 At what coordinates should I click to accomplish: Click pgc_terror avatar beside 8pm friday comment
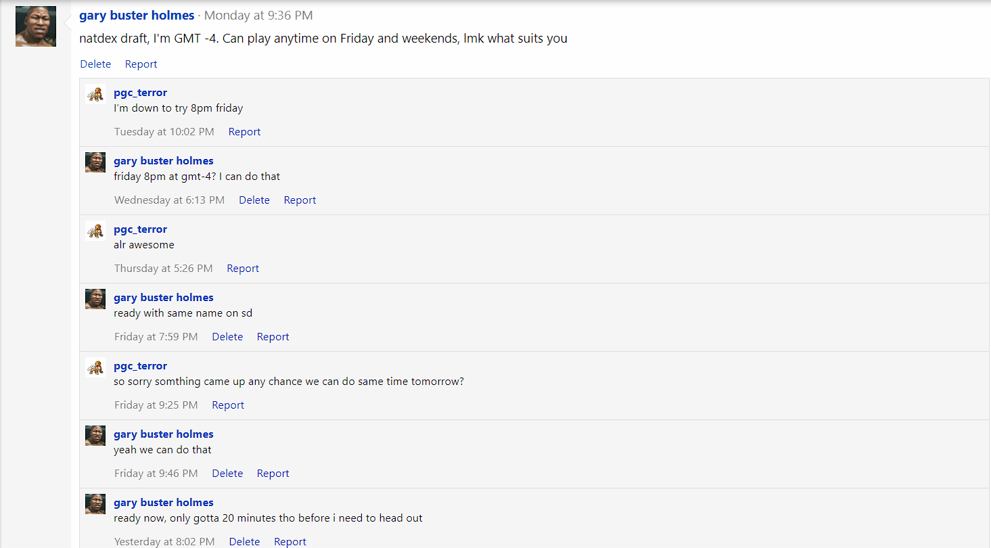pyautogui.click(x=95, y=93)
